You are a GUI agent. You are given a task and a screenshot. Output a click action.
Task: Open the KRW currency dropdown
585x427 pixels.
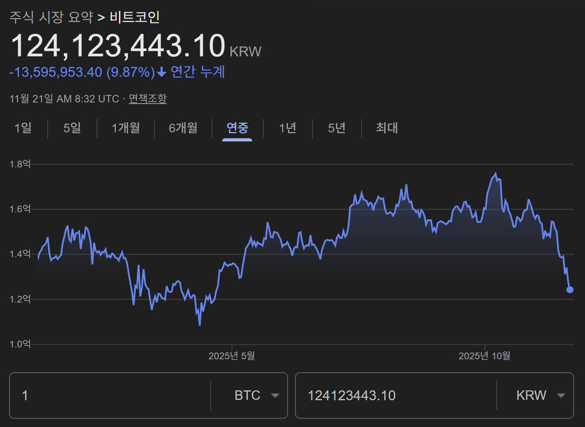(541, 395)
